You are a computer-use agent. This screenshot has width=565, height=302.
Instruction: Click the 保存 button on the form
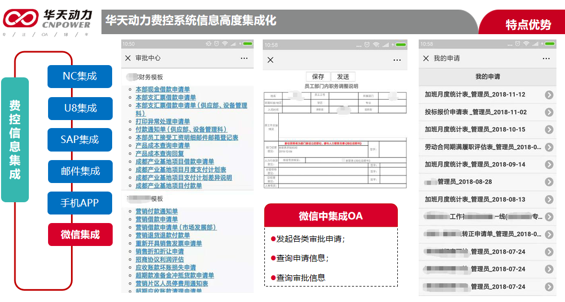click(x=318, y=77)
